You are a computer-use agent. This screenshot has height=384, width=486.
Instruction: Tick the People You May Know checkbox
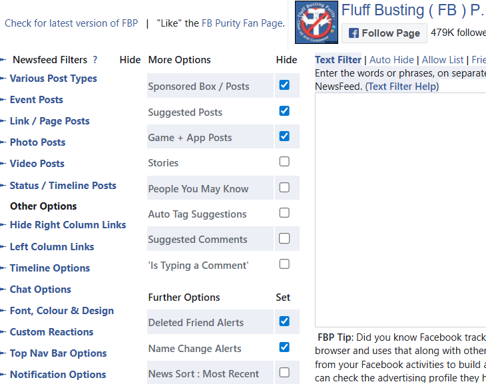284,188
